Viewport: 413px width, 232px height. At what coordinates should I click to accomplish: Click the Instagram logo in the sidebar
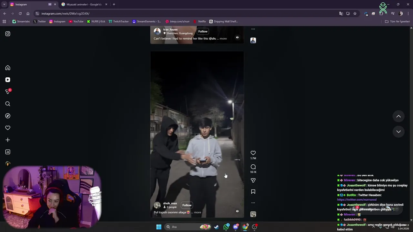pos(8,34)
